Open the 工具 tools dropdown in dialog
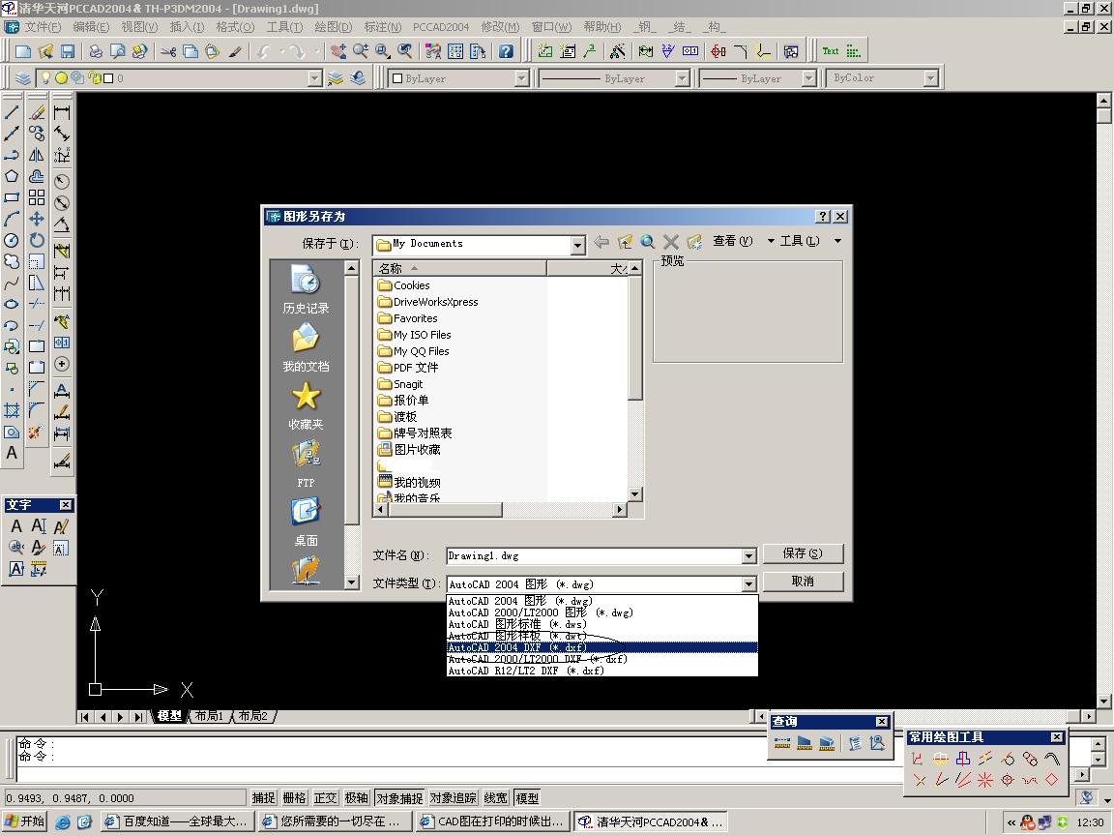This screenshot has height=836, width=1114. click(x=811, y=241)
